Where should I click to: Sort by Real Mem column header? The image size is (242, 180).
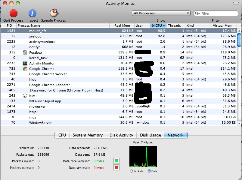tap(122, 25)
